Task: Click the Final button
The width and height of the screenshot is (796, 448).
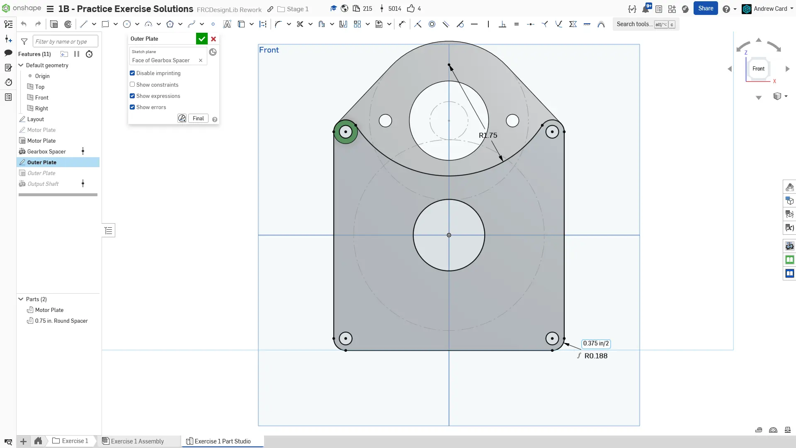Action: 198,118
